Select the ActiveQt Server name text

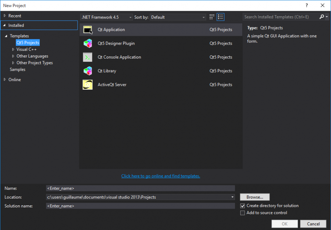pyautogui.click(x=112, y=85)
